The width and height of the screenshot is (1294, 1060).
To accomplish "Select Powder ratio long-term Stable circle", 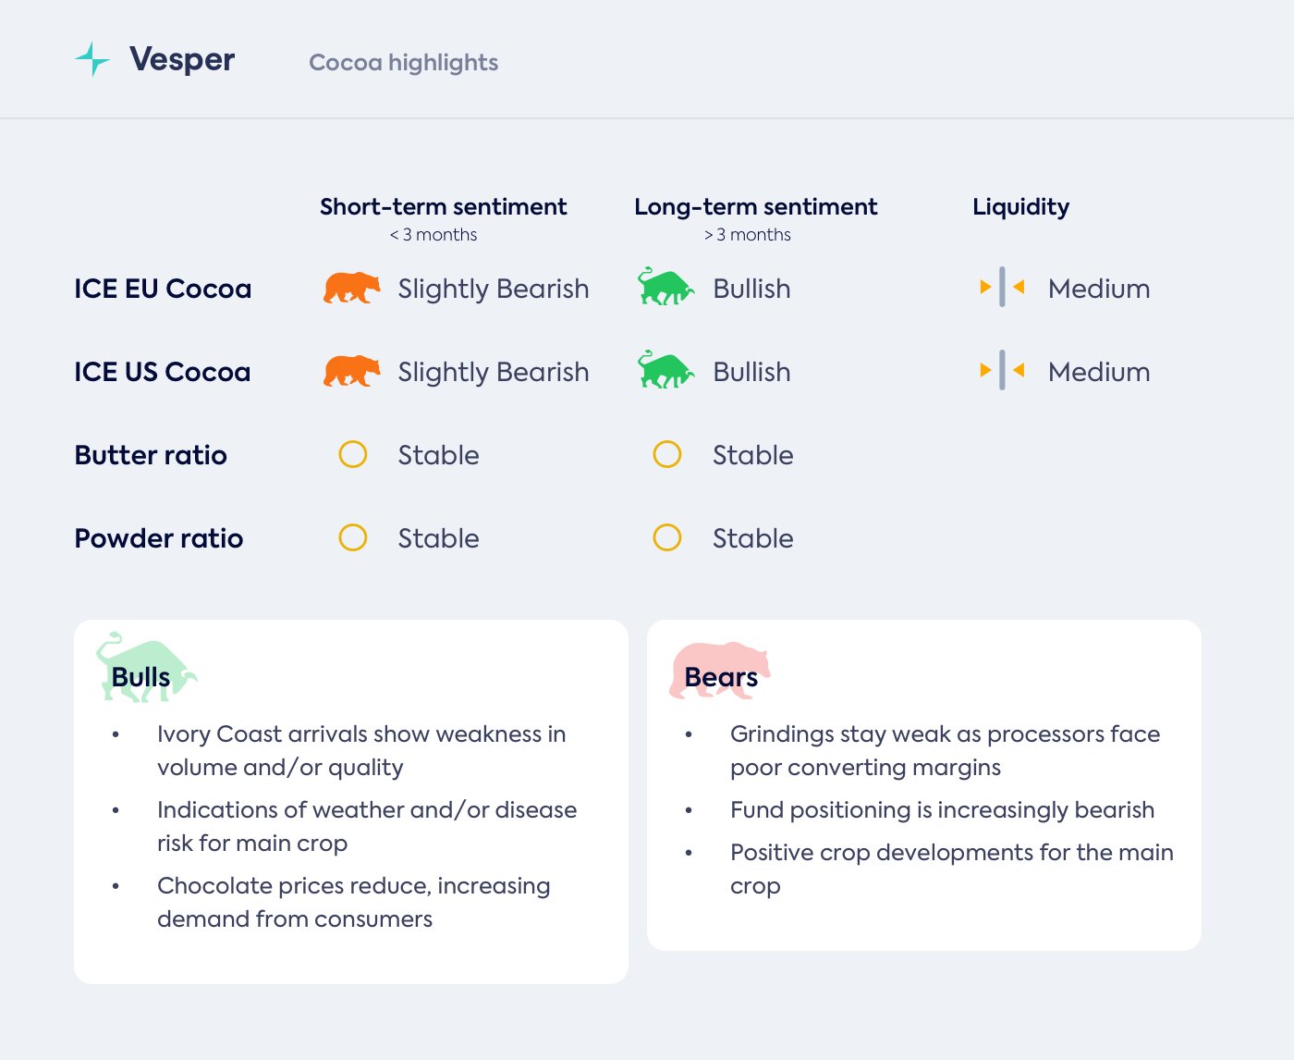I will 667,537.
